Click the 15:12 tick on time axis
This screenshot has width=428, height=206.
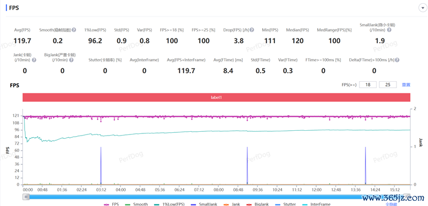395,189
